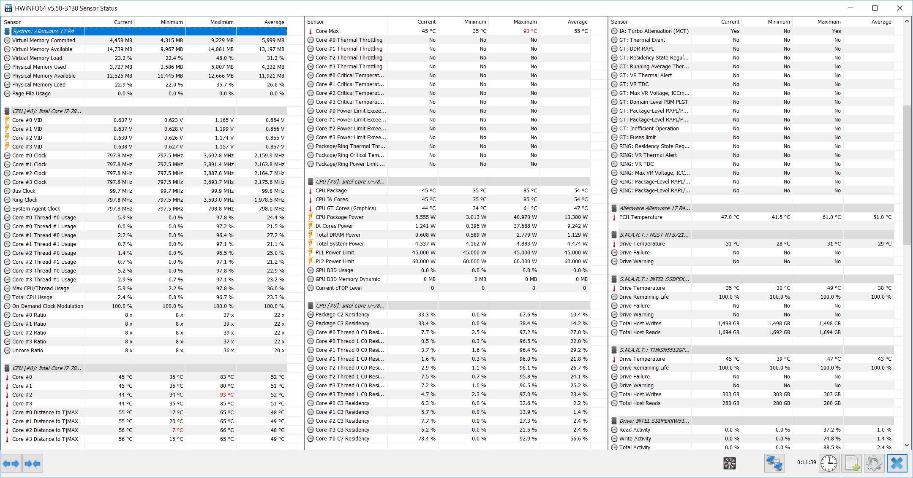The image size is (913, 478).
Task: Open remote monitoring network computers icon
Action: click(x=774, y=463)
